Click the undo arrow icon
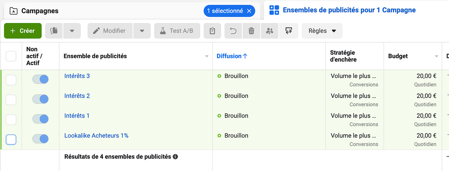The width and height of the screenshot is (449, 171). pos(233,31)
